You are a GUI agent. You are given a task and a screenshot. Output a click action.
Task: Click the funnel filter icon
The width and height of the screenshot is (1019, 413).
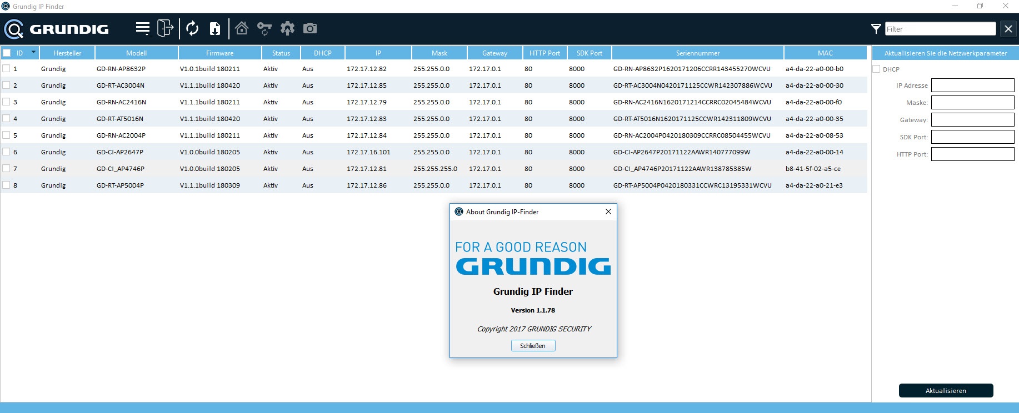(x=876, y=29)
